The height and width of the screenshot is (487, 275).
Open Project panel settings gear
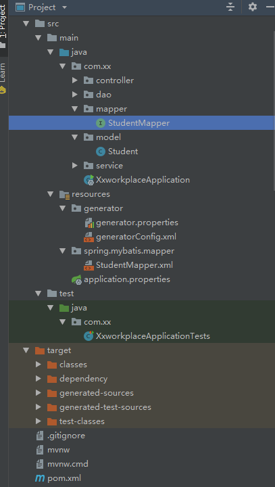253,7
